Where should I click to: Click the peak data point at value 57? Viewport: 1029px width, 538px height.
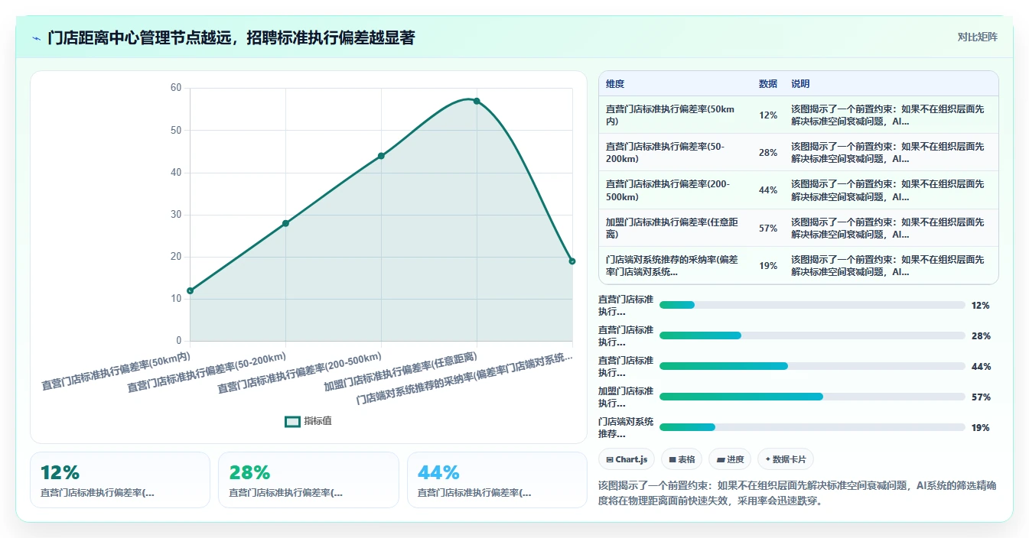tap(477, 101)
